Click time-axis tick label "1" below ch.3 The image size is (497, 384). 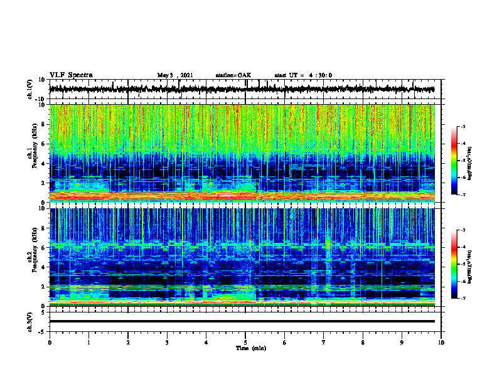[88, 343]
